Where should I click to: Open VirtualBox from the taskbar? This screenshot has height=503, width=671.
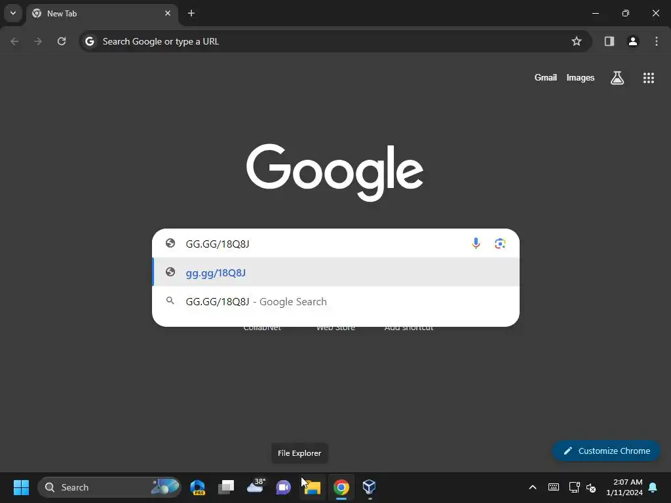(370, 487)
